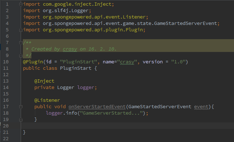Click the '@Inject' annotation
234x142 pixels.
[44, 81]
